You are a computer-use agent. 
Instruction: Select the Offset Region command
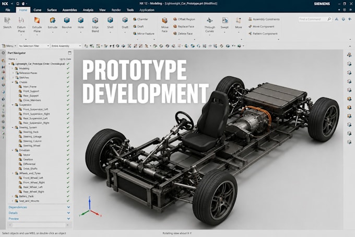[x=184, y=19]
